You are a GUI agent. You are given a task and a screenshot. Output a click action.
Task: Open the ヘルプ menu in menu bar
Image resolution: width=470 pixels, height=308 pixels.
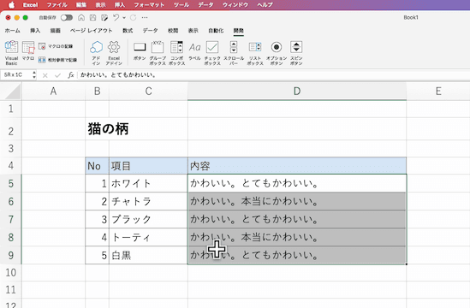pos(265,5)
